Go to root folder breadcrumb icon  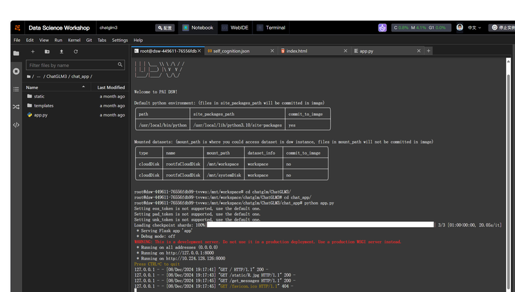click(x=28, y=77)
